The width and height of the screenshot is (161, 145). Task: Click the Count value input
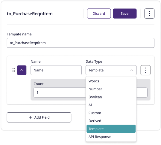point(60,92)
